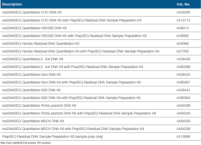Click catalog number 4460366

183,67
